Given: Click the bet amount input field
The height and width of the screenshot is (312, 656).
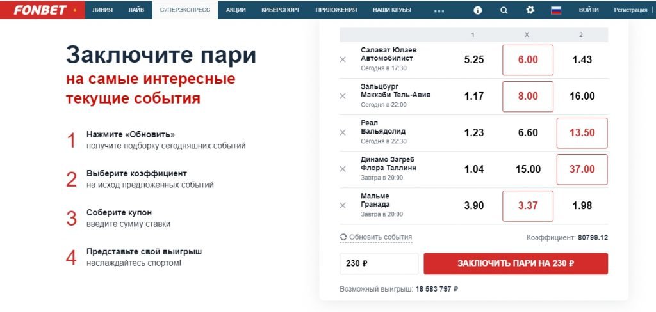Looking at the screenshot, I should tap(379, 263).
